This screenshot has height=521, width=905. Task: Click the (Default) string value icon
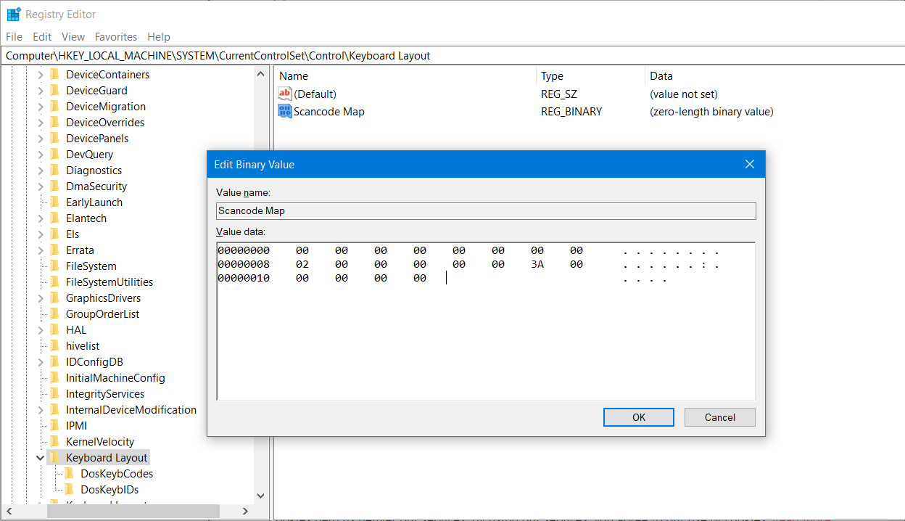coord(285,94)
